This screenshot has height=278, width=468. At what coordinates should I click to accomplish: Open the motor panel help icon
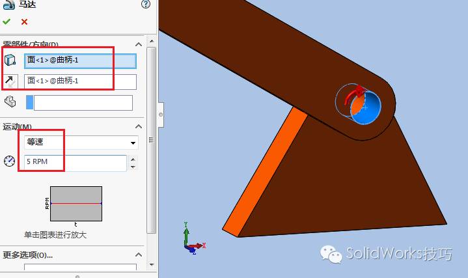click(x=145, y=5)
